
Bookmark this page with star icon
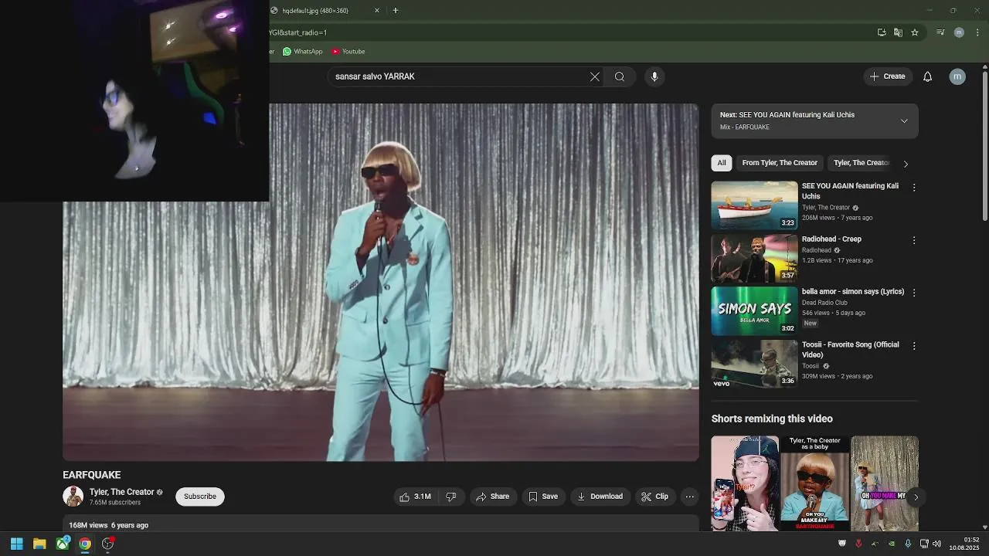[x=915, y=32]
